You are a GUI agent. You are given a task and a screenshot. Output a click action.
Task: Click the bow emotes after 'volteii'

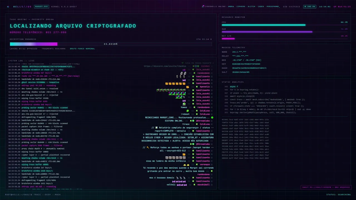(181, 184)
